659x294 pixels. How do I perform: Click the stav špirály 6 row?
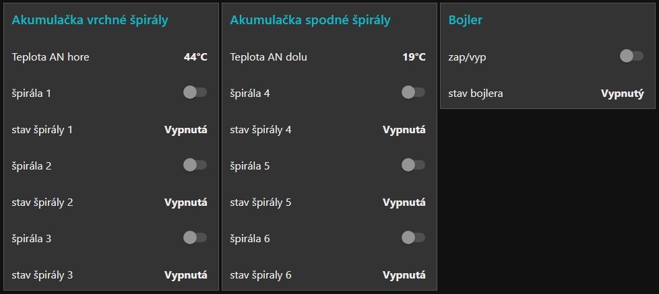[x=261, y=274]
